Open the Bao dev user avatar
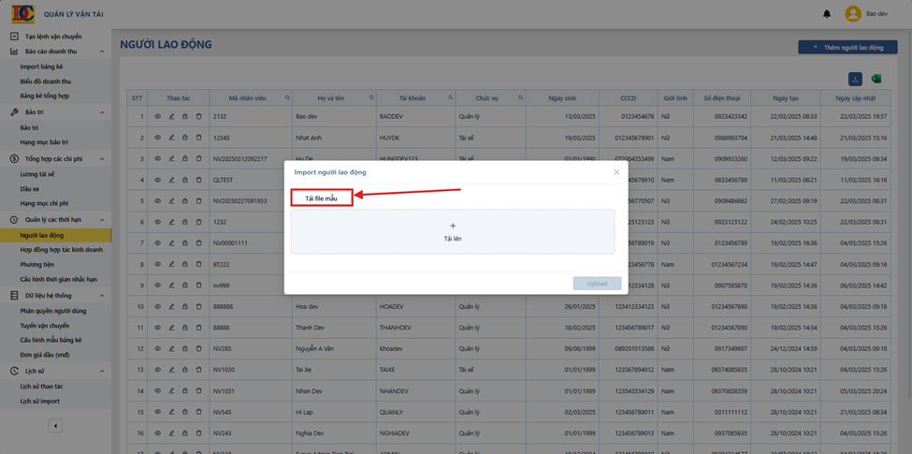The width and height of the screenshot is (912, 454). (853, 14)
